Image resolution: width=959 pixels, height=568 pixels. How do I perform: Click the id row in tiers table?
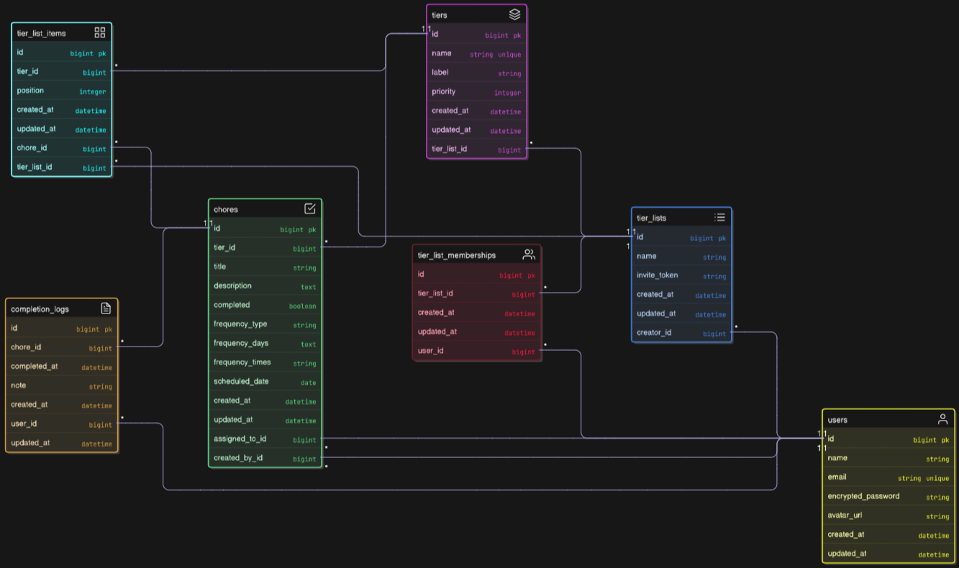pyautogui.click(x=477, y=35)
